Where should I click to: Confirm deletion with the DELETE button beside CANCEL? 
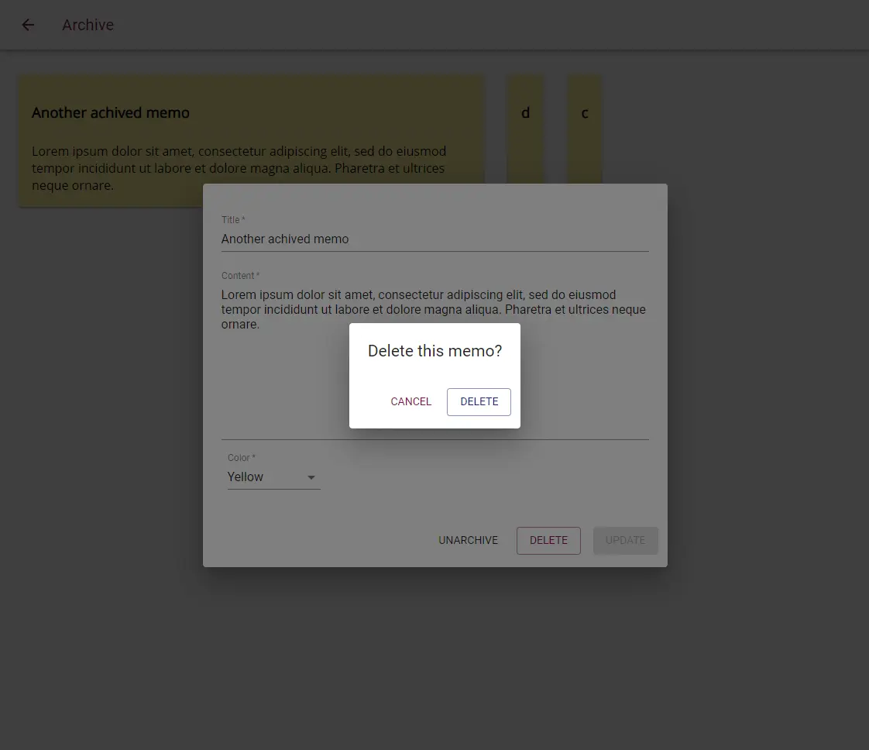pyautogui.click(x=479, y=401)
